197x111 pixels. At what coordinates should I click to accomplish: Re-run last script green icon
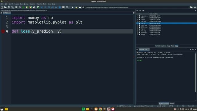point(38,7)
